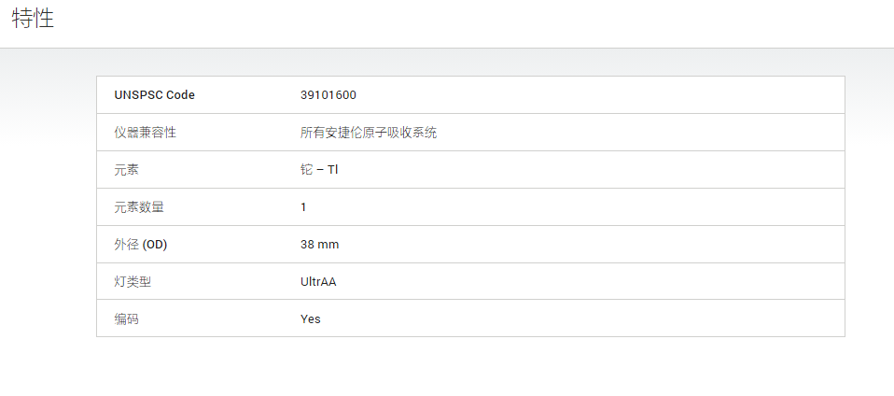Click the 特性 section heading
This screenshot has width=894, height=396.
tap(33, 19)
